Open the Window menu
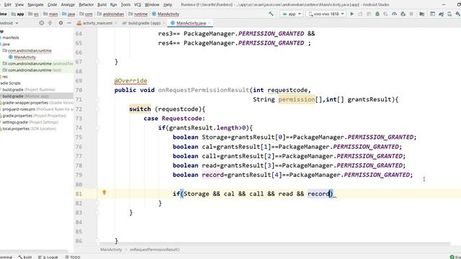This screenshot has height=259, width=461. (x=152, y=5)
